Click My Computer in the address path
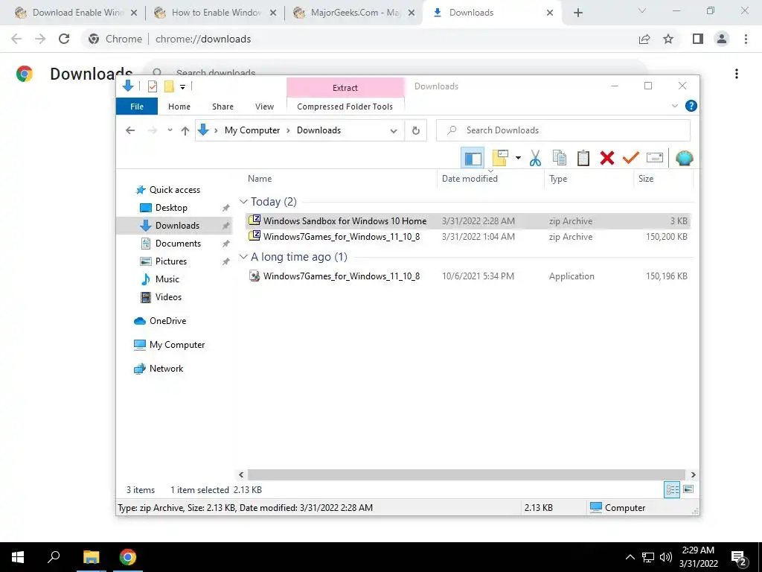762x572 pixels. click(252, 130)
